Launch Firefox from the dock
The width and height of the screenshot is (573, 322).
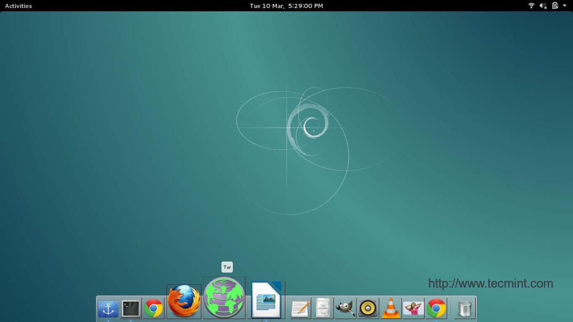click(184, 301)
